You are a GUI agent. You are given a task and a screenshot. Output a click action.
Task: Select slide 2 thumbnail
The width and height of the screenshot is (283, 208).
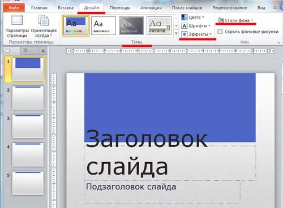click(28, 98)
